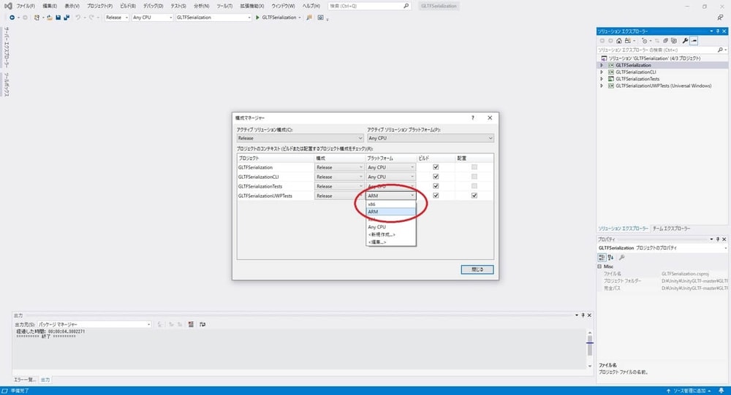Close the Configuration Manager with Close button

coord(477,269)
